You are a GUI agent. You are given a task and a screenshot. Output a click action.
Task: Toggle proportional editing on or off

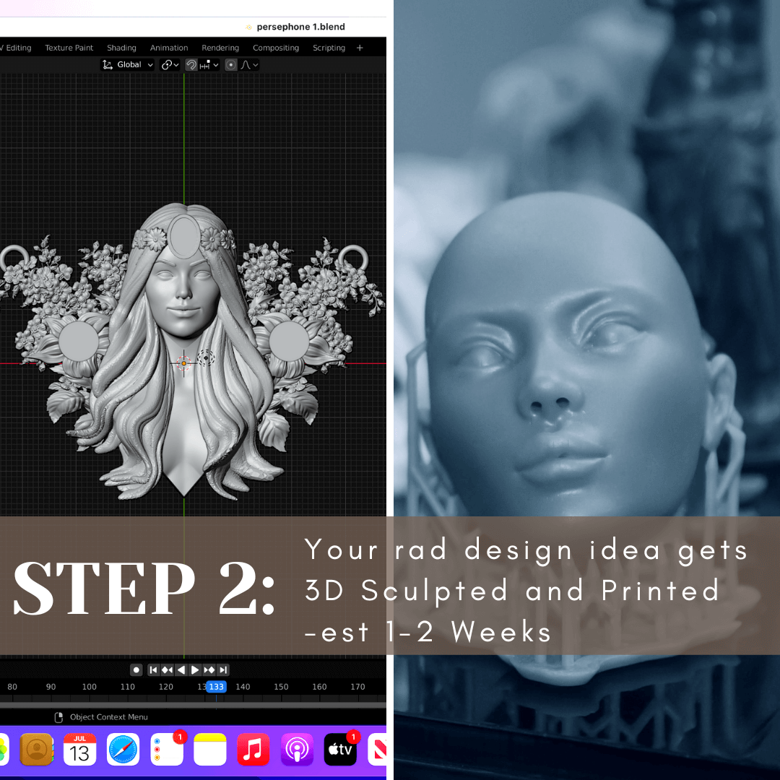(231, 65)
